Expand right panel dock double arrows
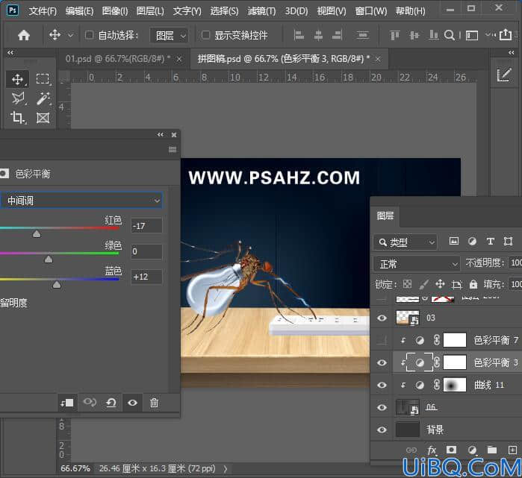Screen dimensions: 522x478 click(x=511, y=52)
